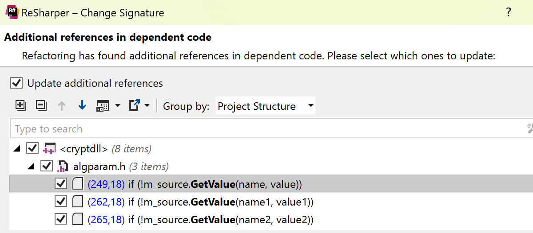The height and width of the screenshot is (233, 533).
Task: Open the dropdown arrow beside Export icon
Action: tap(147, 106)
